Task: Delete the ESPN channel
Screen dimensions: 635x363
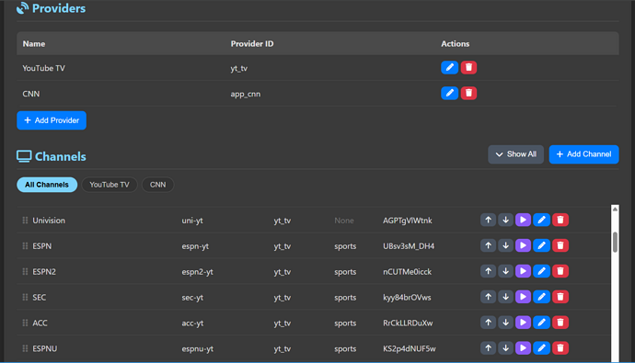Action: 560,245
